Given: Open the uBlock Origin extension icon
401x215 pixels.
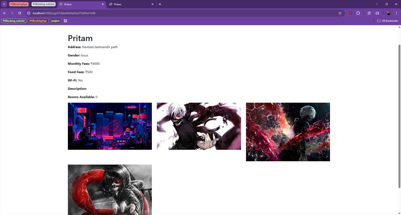Looking at the screenshot, I should point(350,13).
